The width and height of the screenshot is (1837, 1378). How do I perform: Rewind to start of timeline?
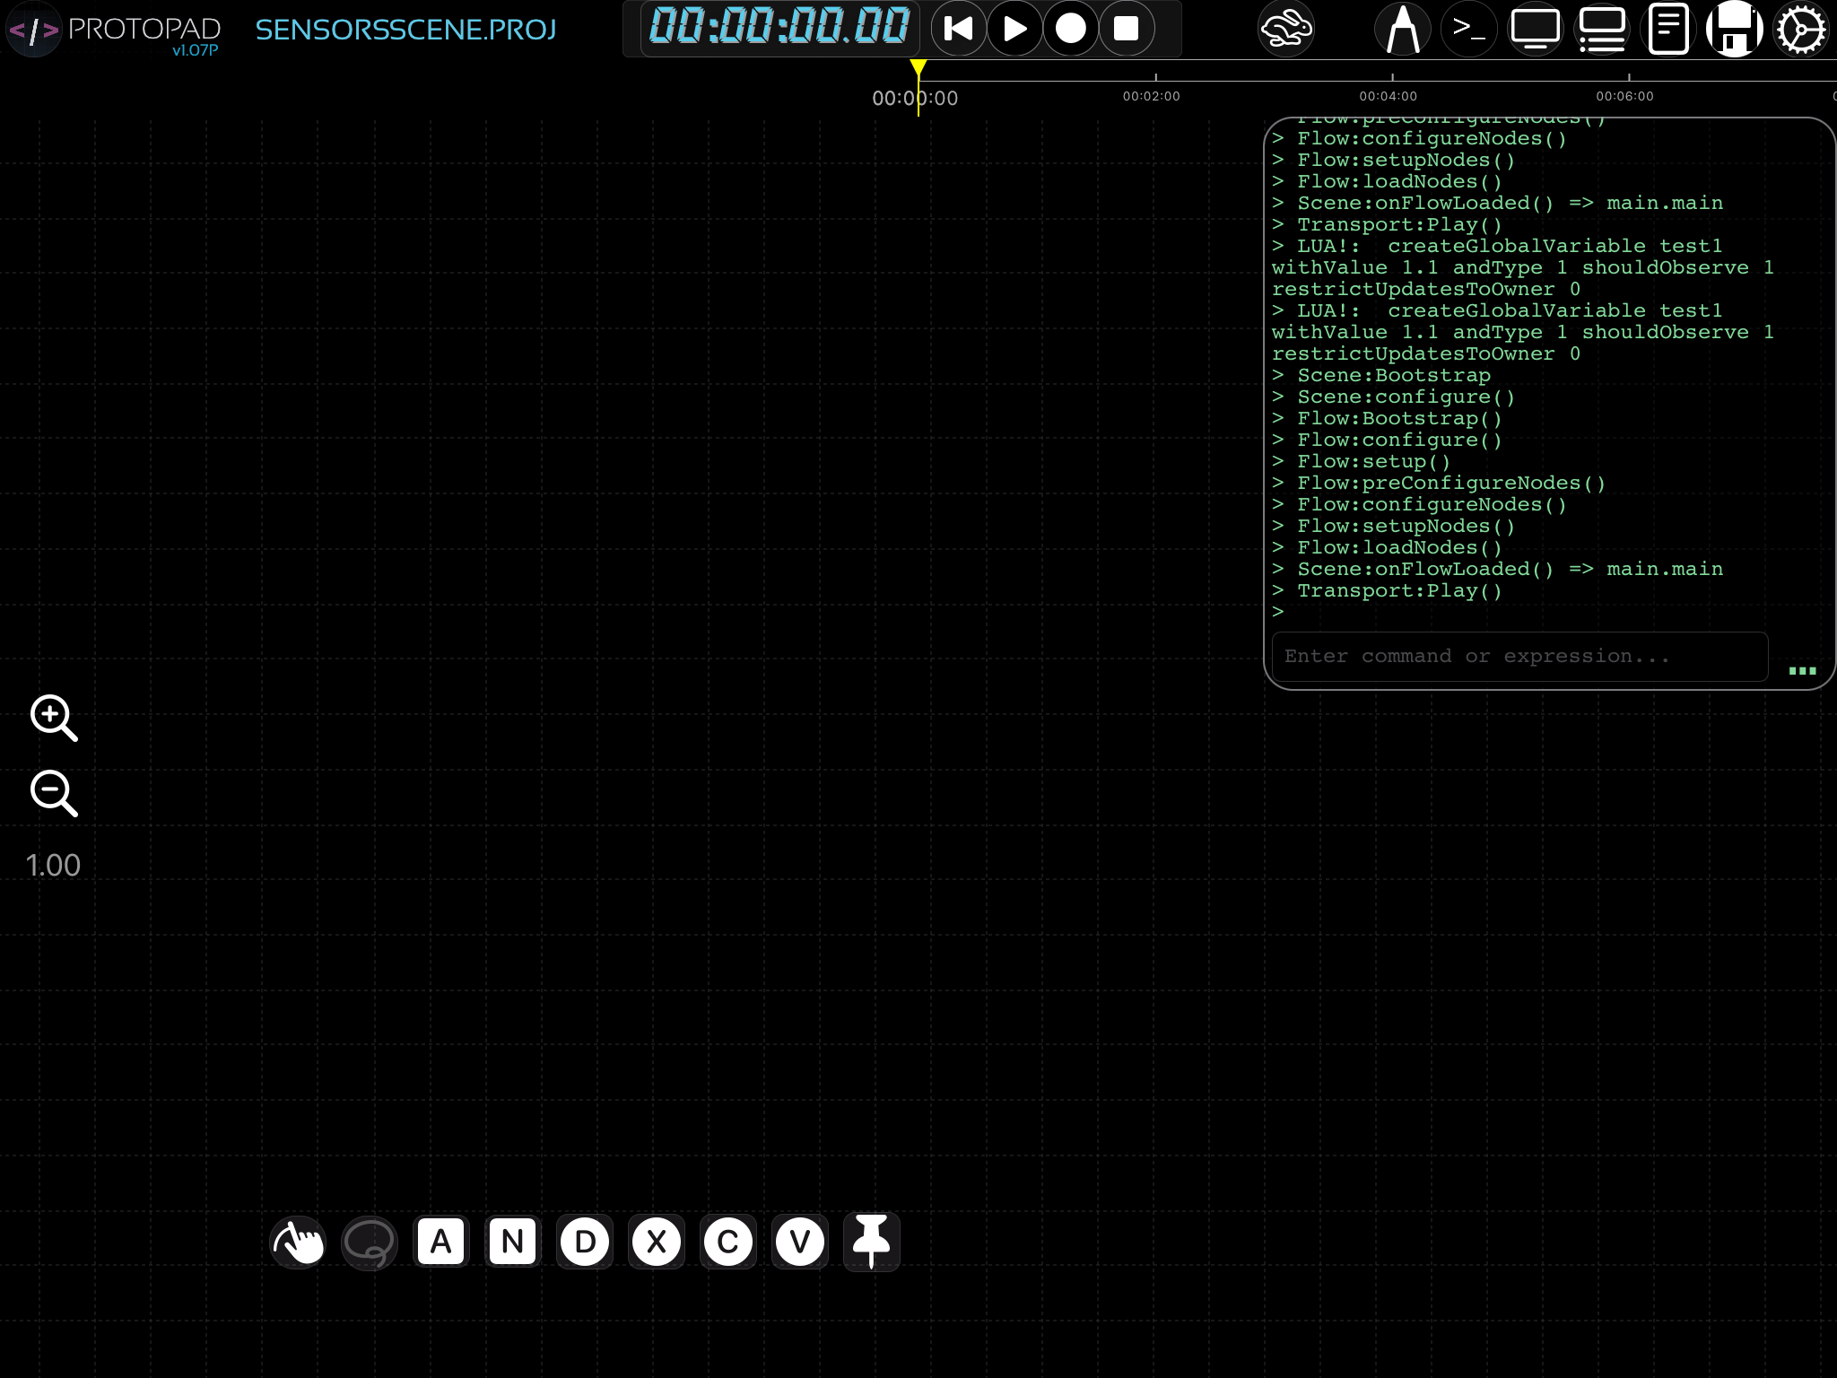click(959, 29)
